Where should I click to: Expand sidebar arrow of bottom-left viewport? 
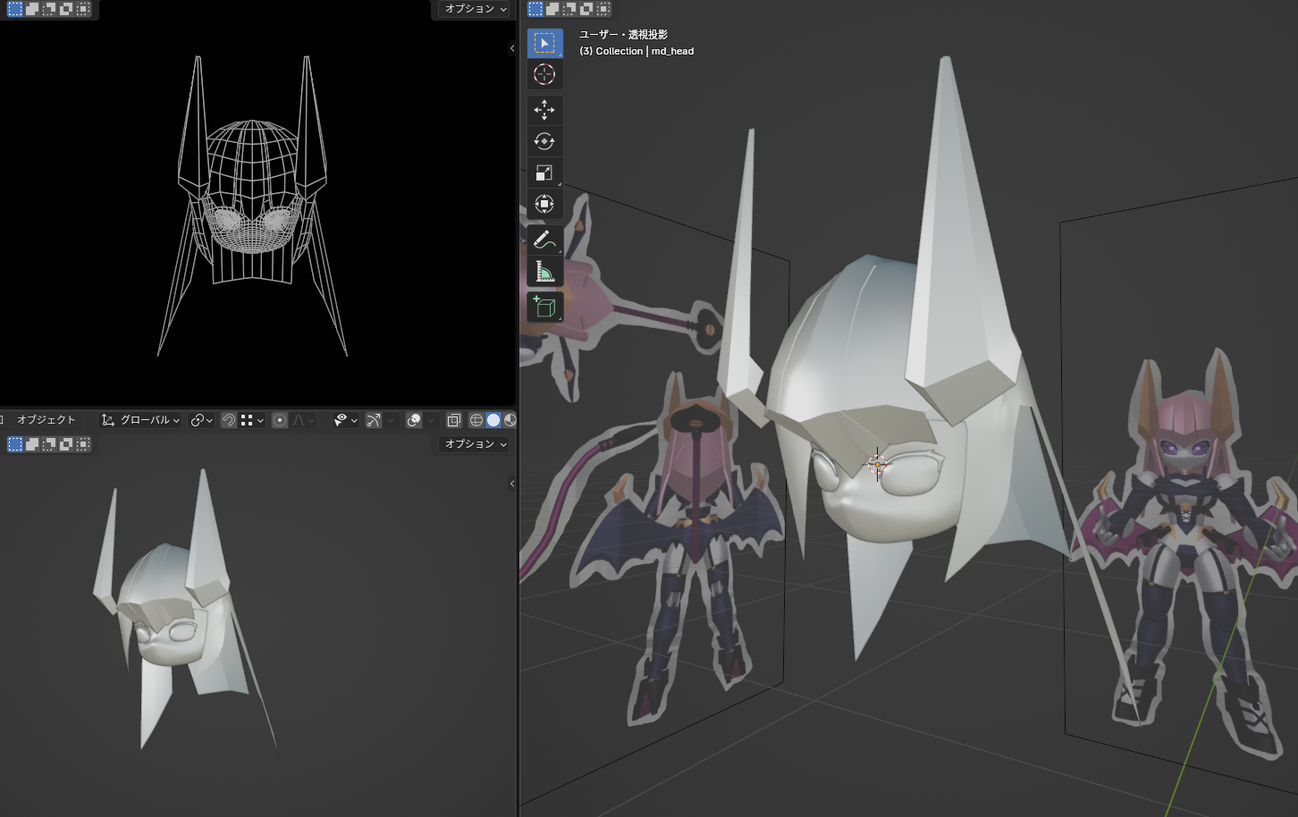[512, 484]
